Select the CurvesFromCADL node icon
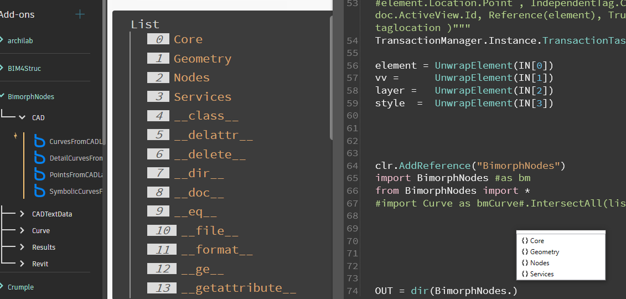The height and width of the screenshot is (299, 626). [x=39, y=141]
